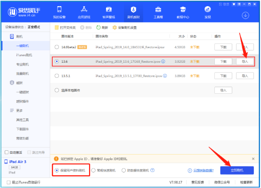Choose 防数据恢复刷机 flash mode
Viewport: 261px width, 188px height.
pyautogui.click(x=123, y=171)
